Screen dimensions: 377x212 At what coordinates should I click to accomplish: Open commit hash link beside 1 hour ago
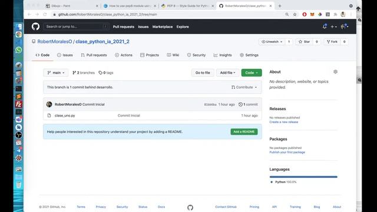[210, 105]
